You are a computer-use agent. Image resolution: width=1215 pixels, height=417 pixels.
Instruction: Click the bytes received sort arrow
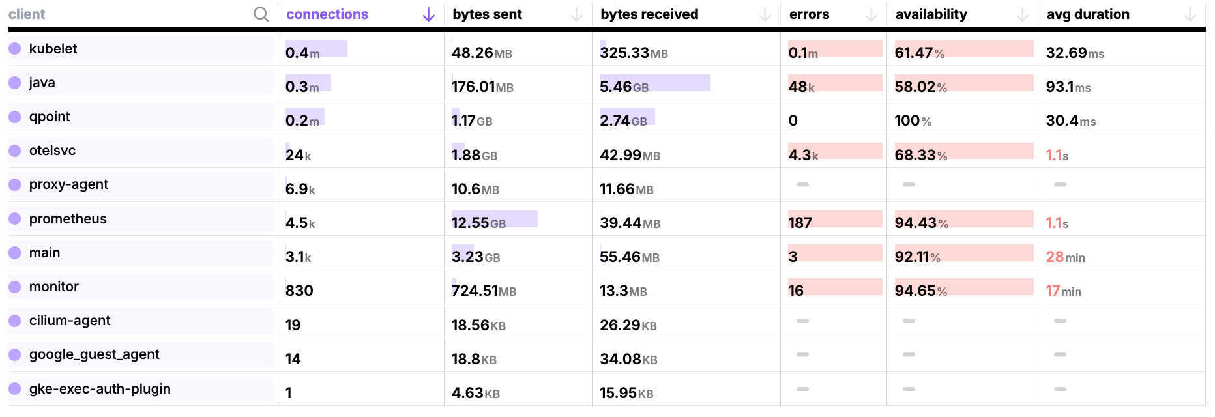(x=765, y=14)
